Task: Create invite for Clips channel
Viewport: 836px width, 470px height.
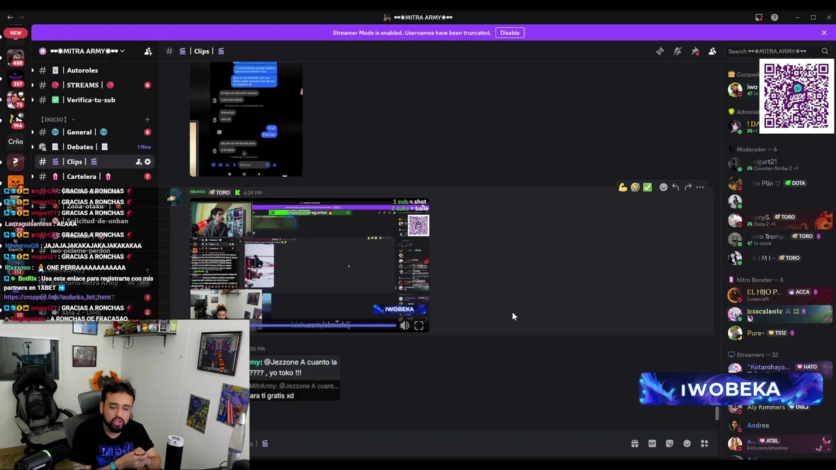Action: click(x=138, y=162)
